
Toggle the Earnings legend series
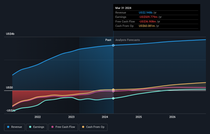(37, 127)
